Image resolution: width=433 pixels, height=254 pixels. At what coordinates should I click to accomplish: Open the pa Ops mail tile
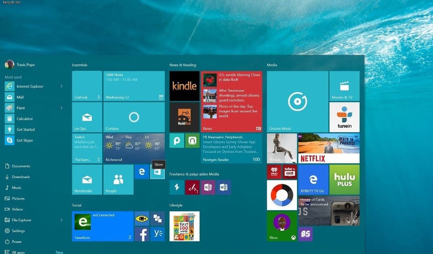[x=87, y=117]
